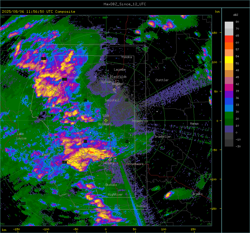
Task: Click the MaxDBZ_Since_12_UTC title
Action: (125, 4)
